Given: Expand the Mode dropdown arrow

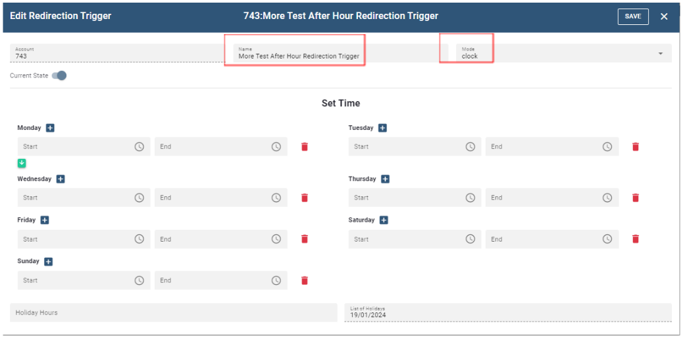Looking at the screenshot, I should [x=661, y=54].
